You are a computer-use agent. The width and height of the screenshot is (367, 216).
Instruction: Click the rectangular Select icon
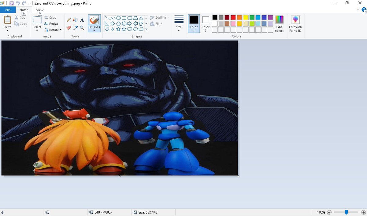[x=37, y=20]
